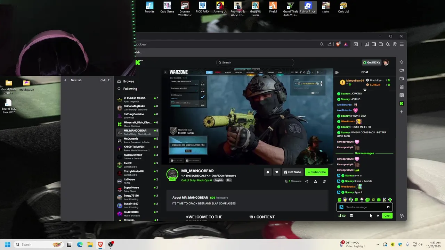Click the user profile avatar

[x=386, y=62]
